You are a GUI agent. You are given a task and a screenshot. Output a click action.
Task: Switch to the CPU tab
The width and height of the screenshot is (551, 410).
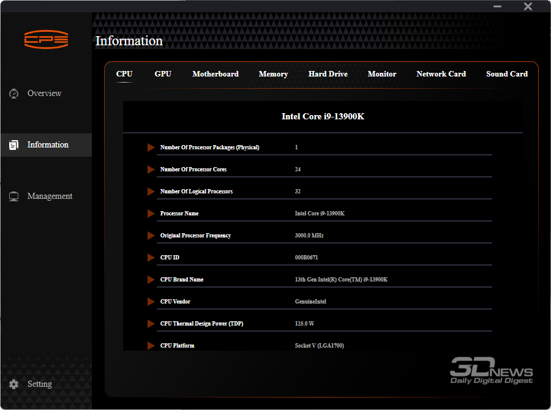point(124,74)
